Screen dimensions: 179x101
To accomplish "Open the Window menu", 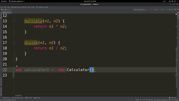I will pos(42,7).
